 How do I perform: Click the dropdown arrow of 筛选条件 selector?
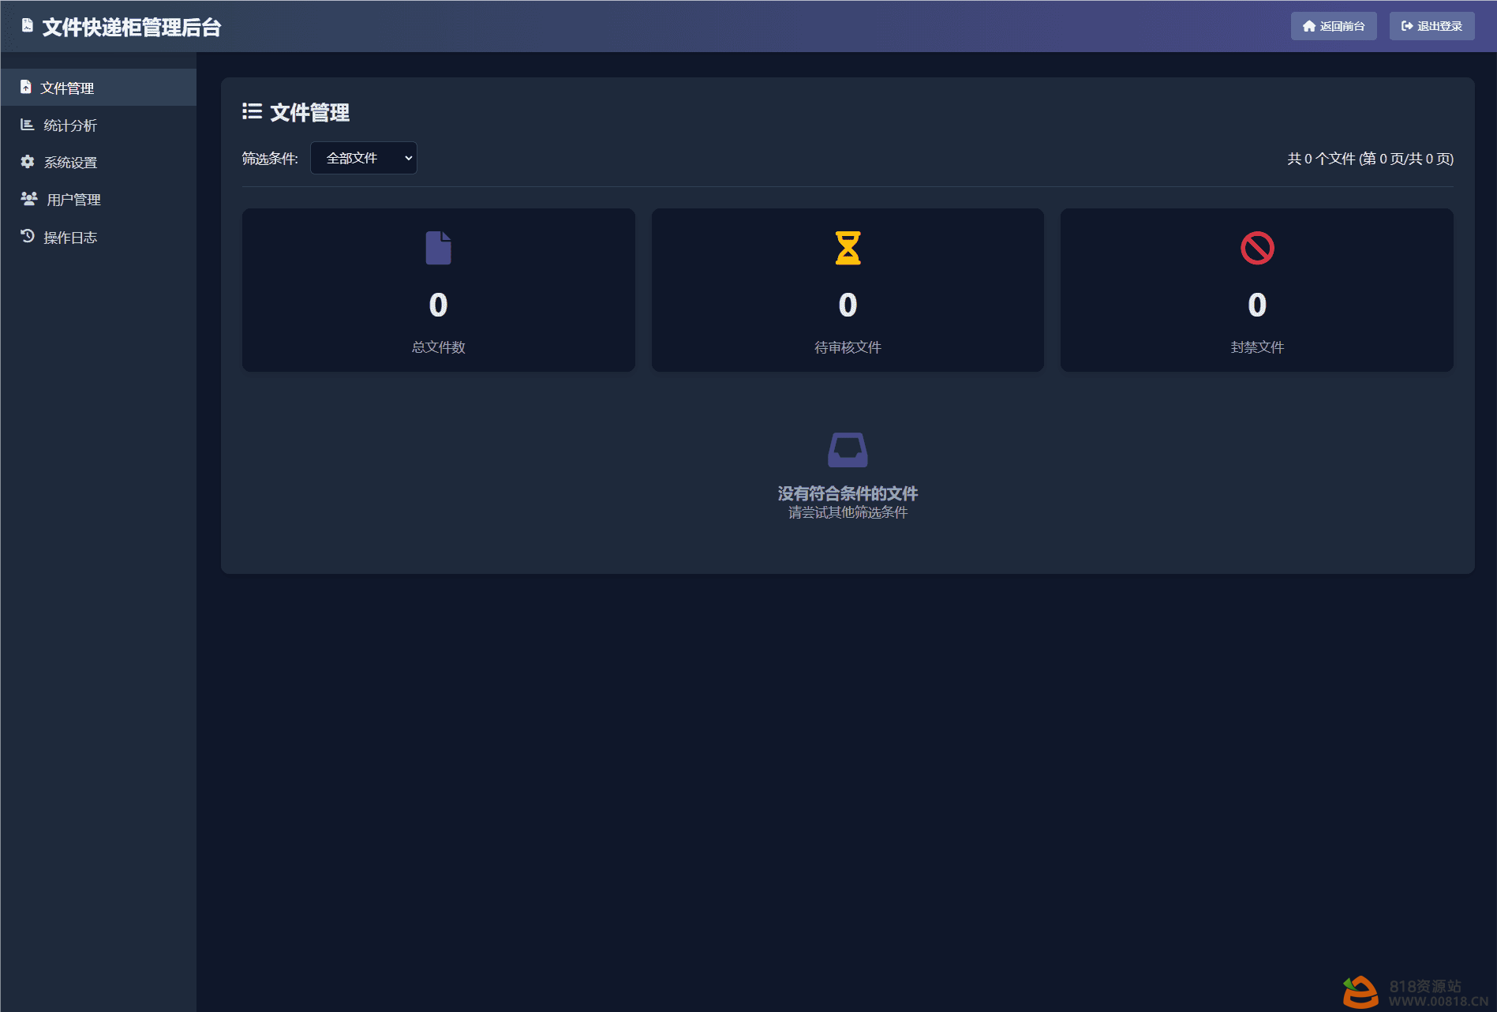pyautogui.click(x=407, y=158)
